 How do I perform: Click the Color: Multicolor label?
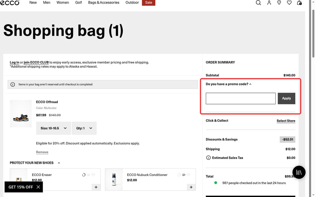[x=46, y=108]
